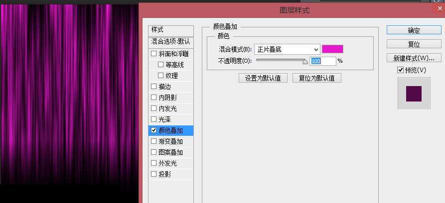Enable the 描边 style checkbox

pyautogui.click(x=154, y=87)
